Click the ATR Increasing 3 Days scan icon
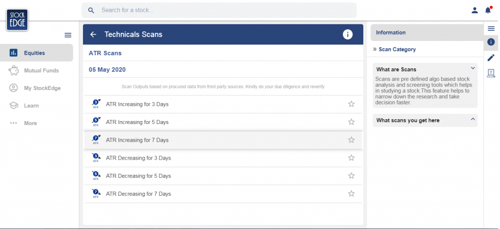The width and height of the screenshot is (500, 229). coord(96,104)
